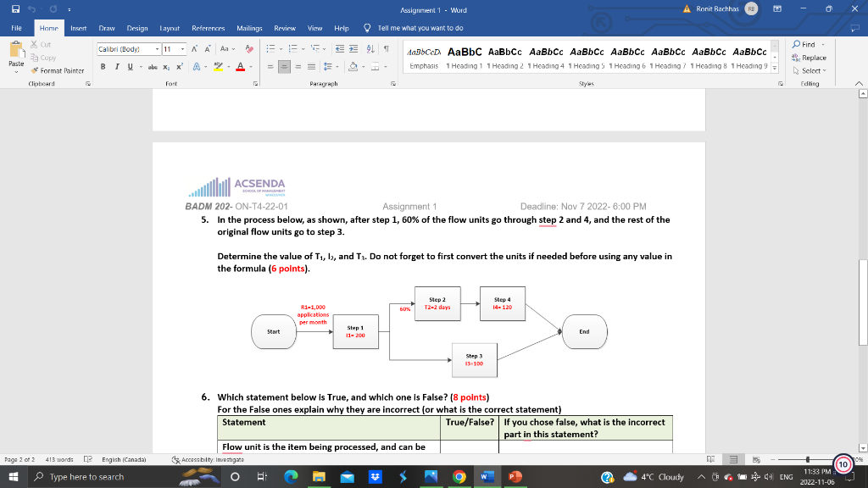Apply bold formatting to selected text
Screen dimensions: 868x488
click(x=103, y=66)
